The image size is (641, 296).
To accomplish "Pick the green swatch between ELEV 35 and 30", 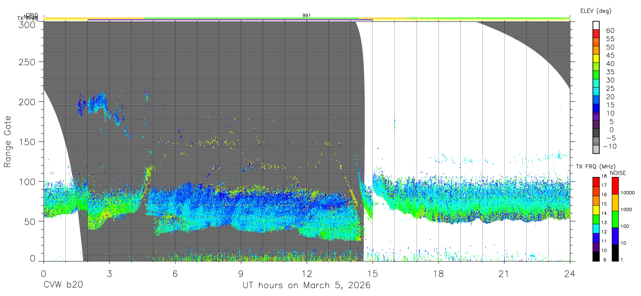I will pos(596,76).
